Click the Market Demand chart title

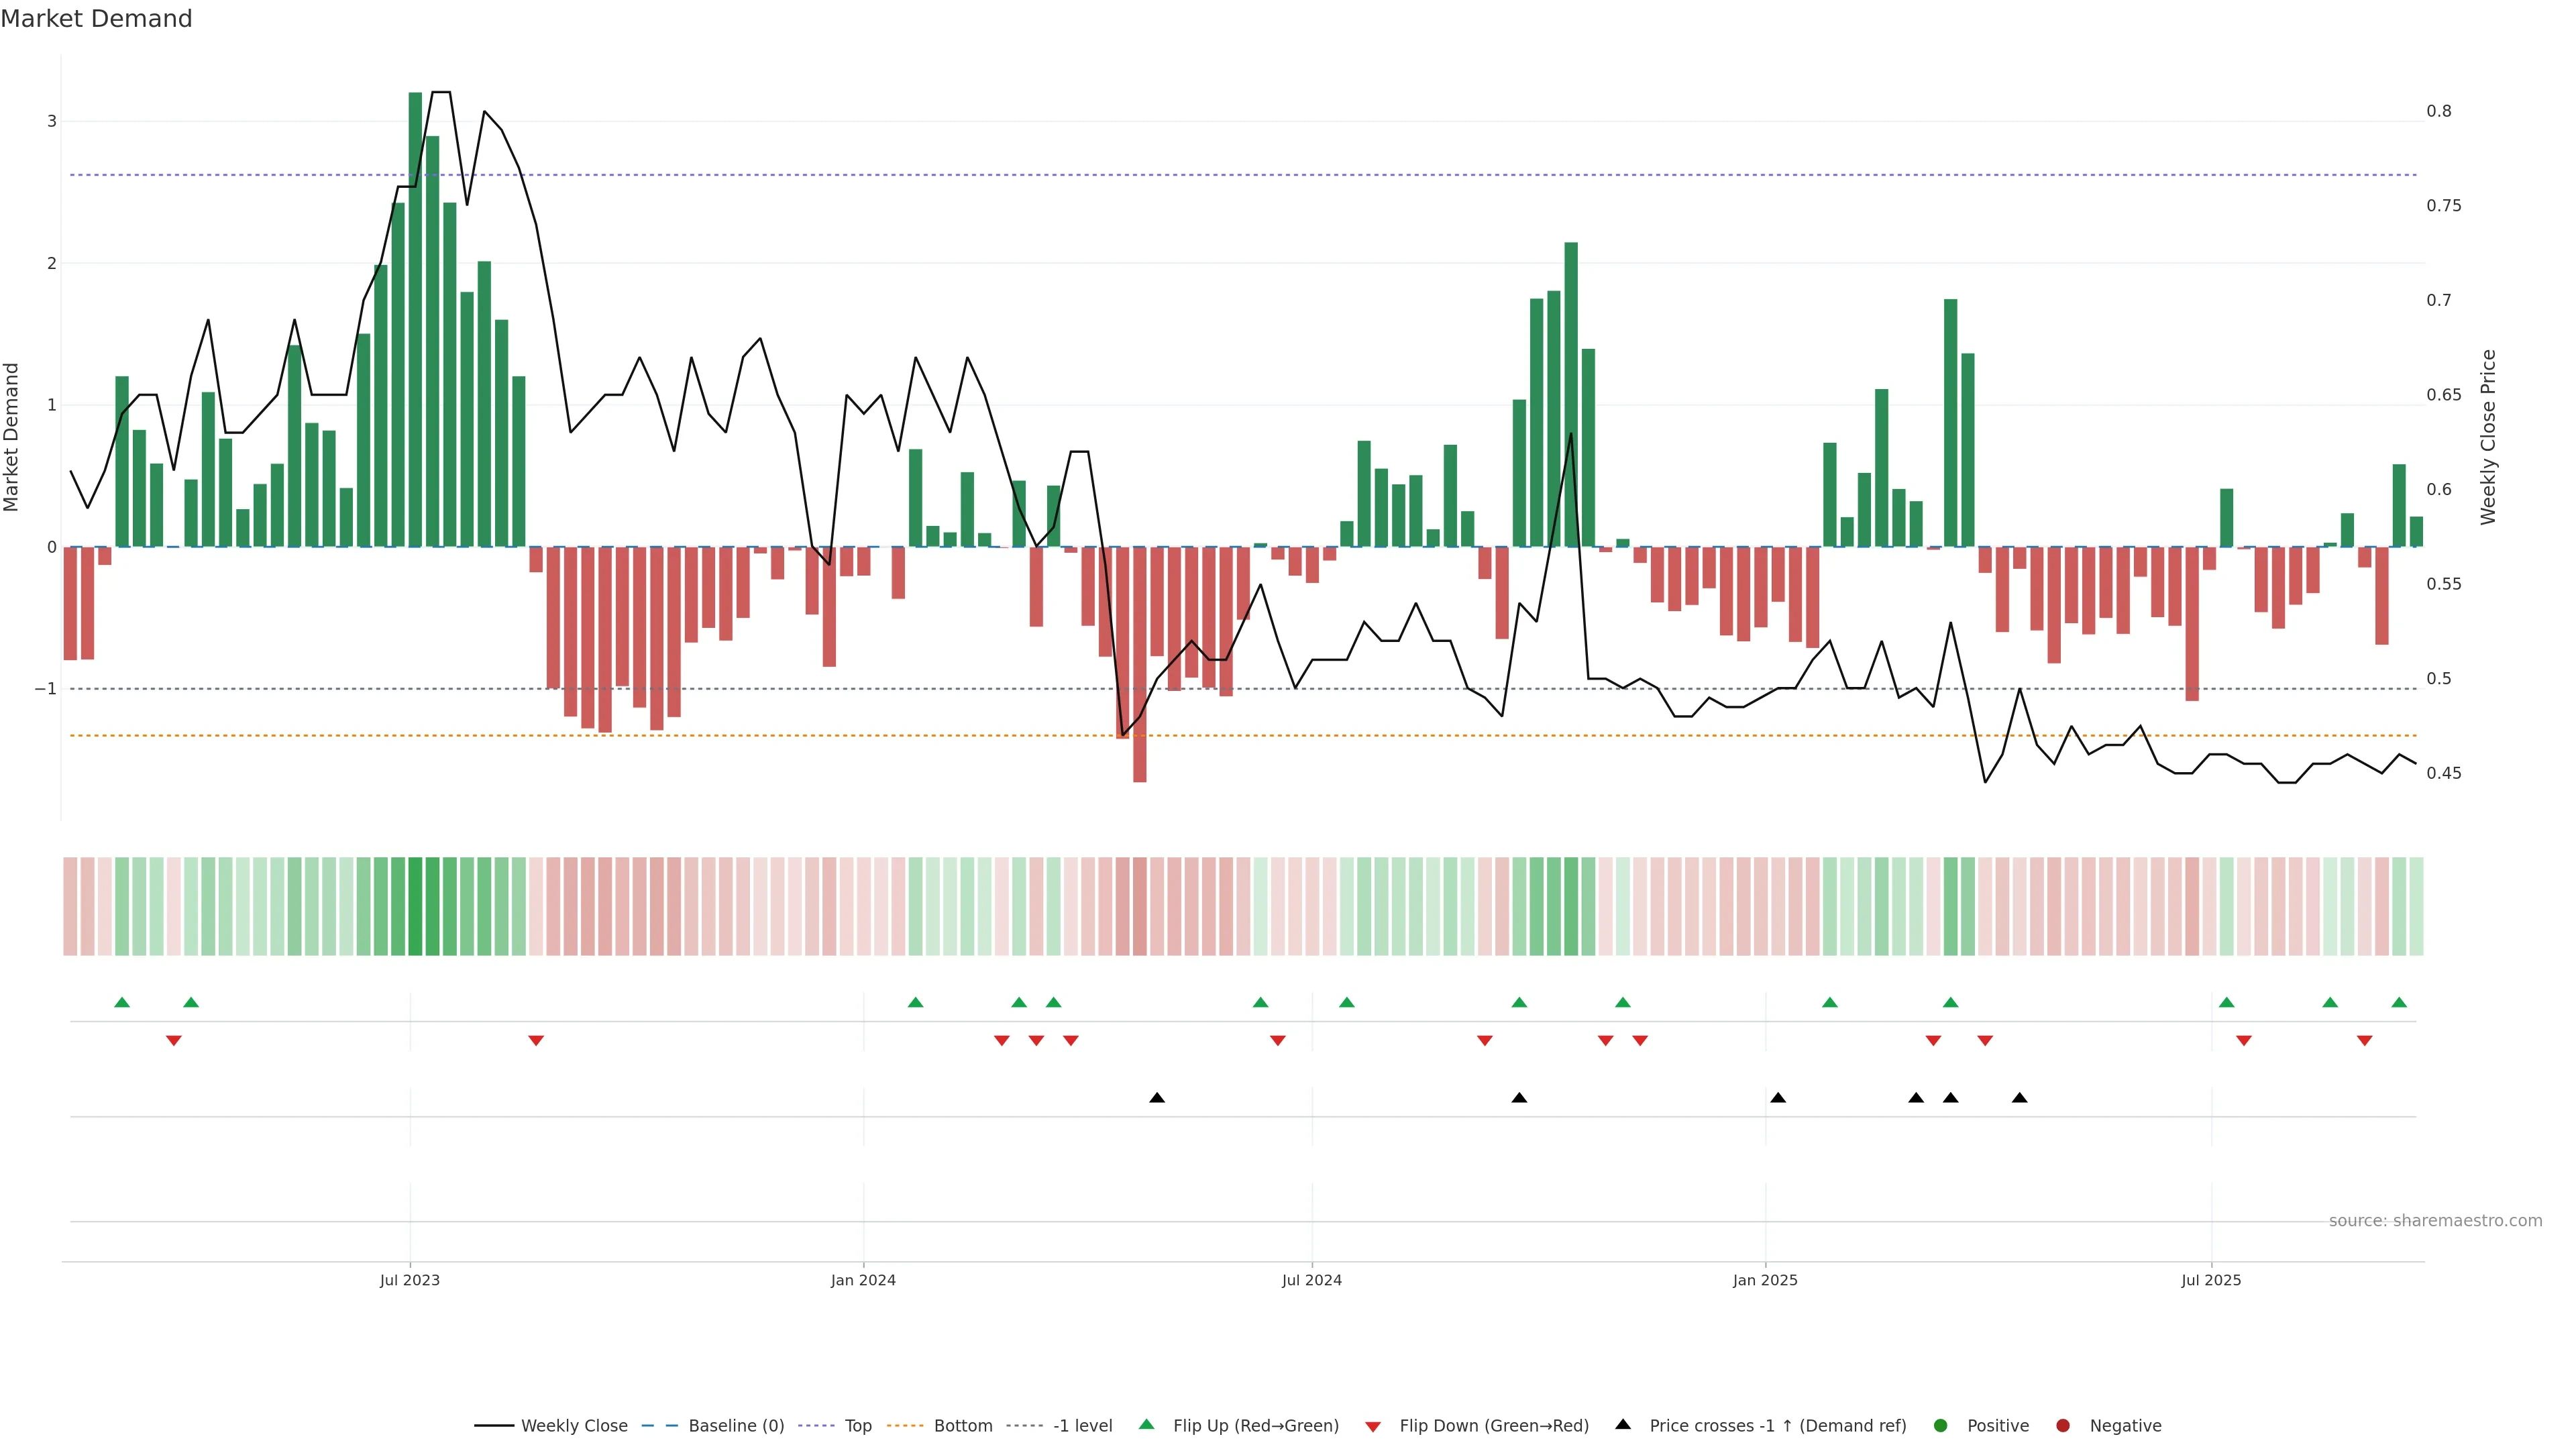[96, 19]
